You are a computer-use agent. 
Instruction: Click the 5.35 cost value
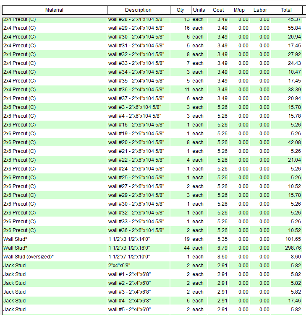click(222, 239)
